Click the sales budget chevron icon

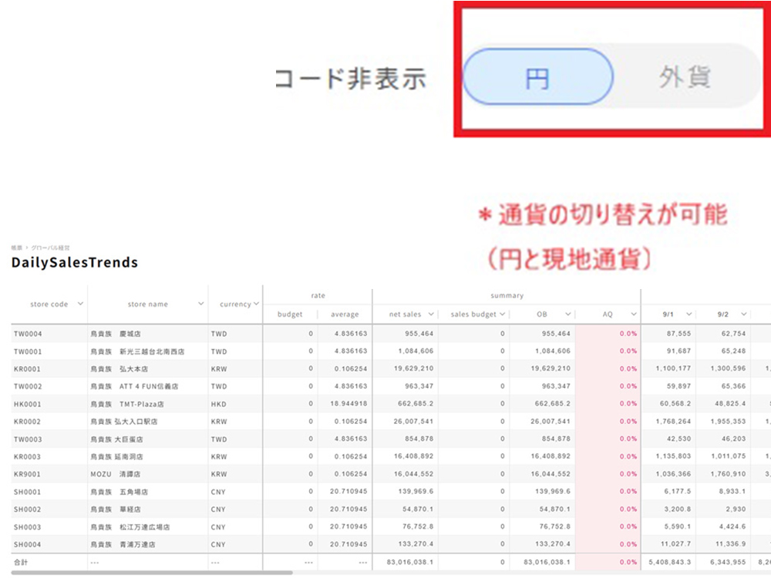502,314
